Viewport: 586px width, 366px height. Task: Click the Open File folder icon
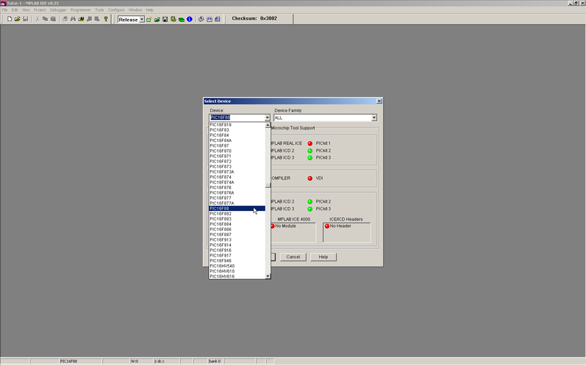point(18,19)
